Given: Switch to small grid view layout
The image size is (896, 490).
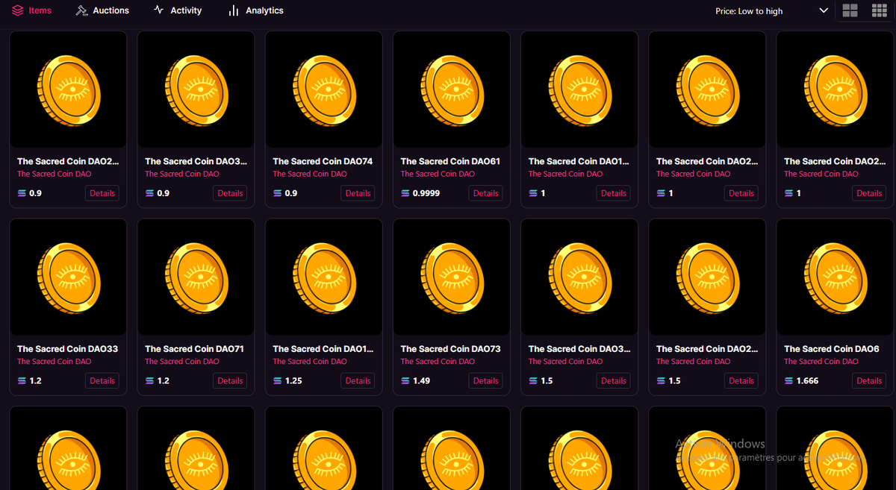Looking at the screenshot, I should click(879, 10).
